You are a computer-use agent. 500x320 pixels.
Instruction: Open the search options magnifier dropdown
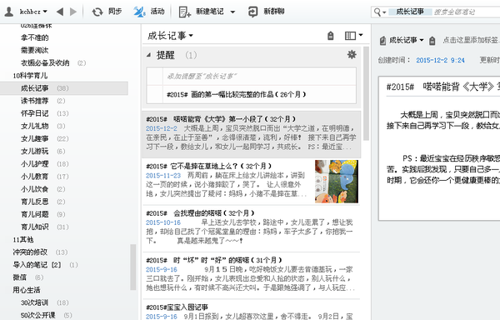[379, 12]
